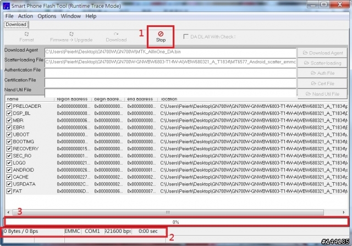Image resolution: width=352 pixels, height=246 pixels.
Task: Click the 'begin addre...' column header
Action: pos(108,99)
